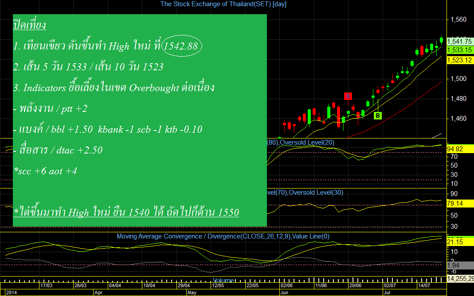Click the 1,500 price axis level
Image resolution: width=474 pixels, height=296 pixels.
pyautogui.click(x=458, y=79)
